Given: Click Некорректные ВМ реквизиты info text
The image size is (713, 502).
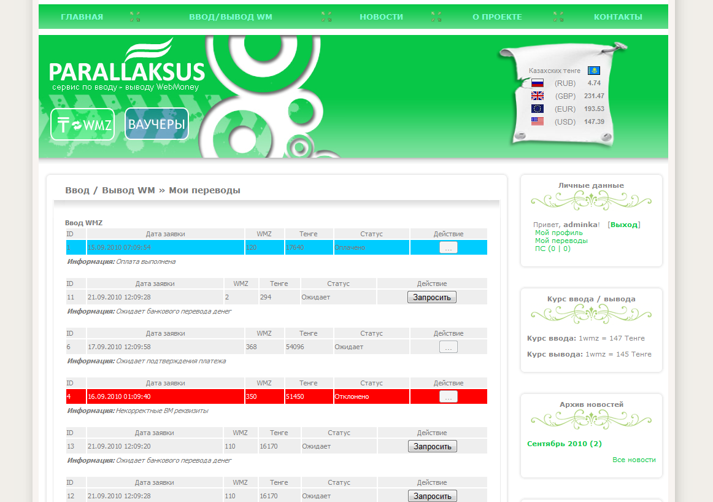Looking at the screenshot, I should pos(163,411).
